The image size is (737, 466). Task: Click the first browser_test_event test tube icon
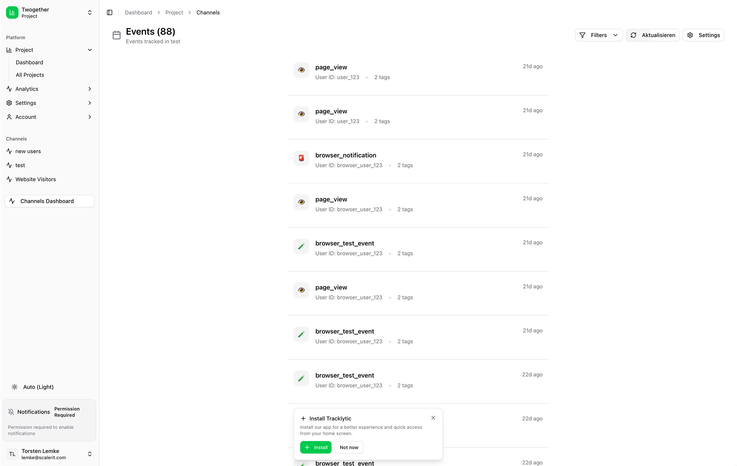301,246
